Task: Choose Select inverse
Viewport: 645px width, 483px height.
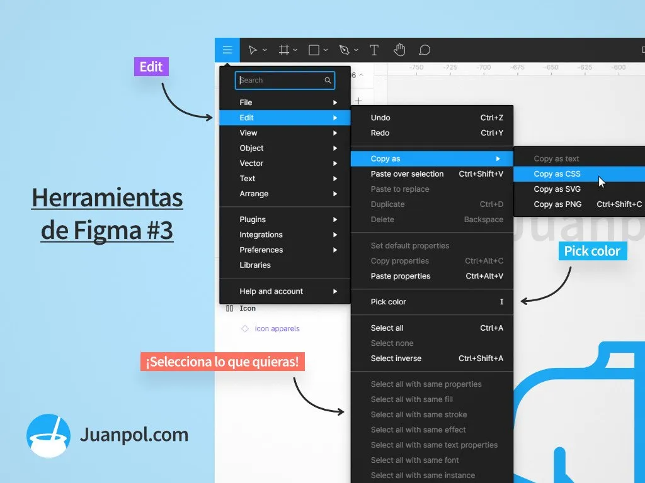Action: click(432, 358)
